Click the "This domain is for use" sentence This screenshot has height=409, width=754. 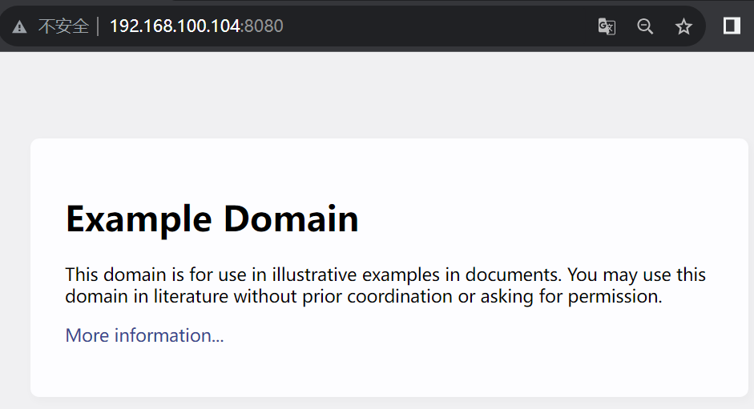point(157,275)
